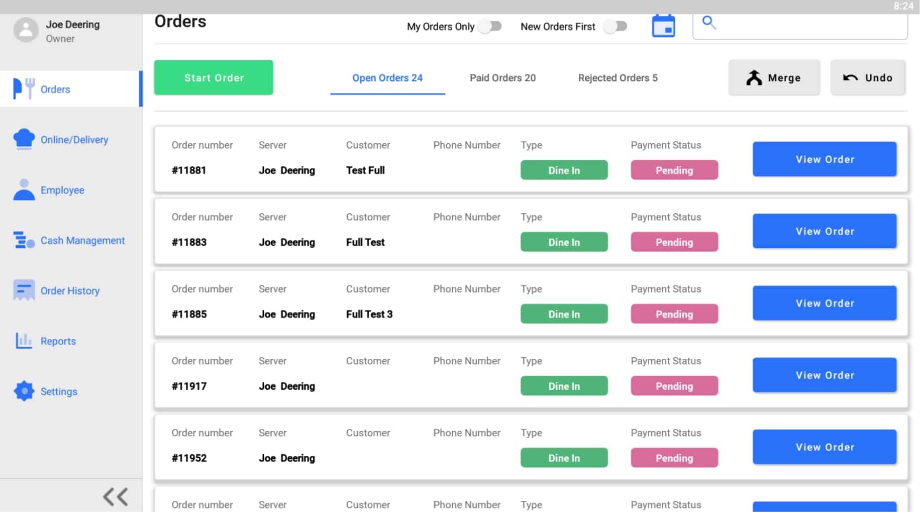Image resolution: width=920 pixels, height=512 pixels.
Task: Click Dine In badge of order #11883
Action: tap(564, 242)
